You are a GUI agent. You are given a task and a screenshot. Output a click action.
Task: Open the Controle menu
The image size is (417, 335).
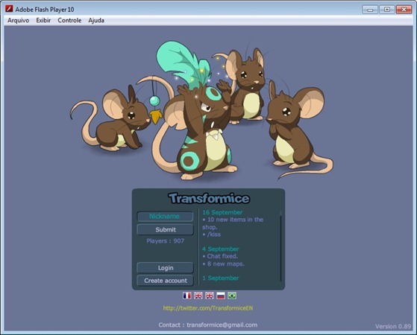(x=69, y=20)
